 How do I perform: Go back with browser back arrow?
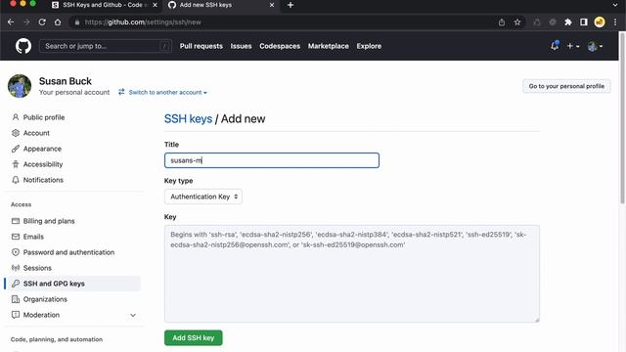[11, 22]
